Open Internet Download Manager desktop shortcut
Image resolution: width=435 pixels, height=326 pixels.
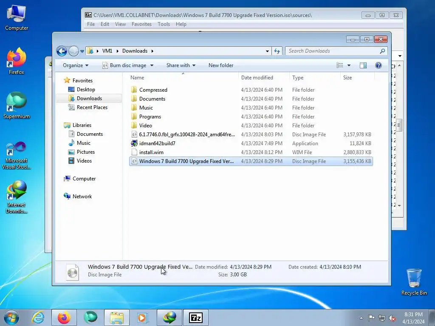pos(17,197)
